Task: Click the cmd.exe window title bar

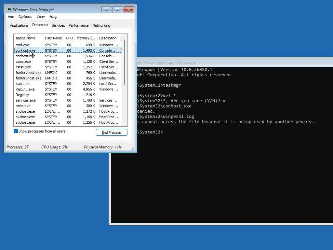Action: tap(235, 63)
